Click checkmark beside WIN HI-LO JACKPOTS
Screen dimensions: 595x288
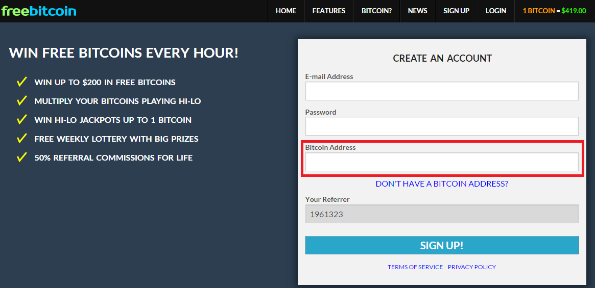point(21,119)
